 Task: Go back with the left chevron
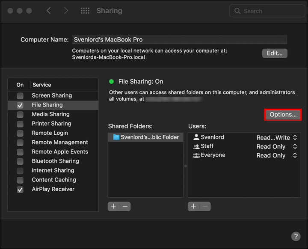pos(48,11)
